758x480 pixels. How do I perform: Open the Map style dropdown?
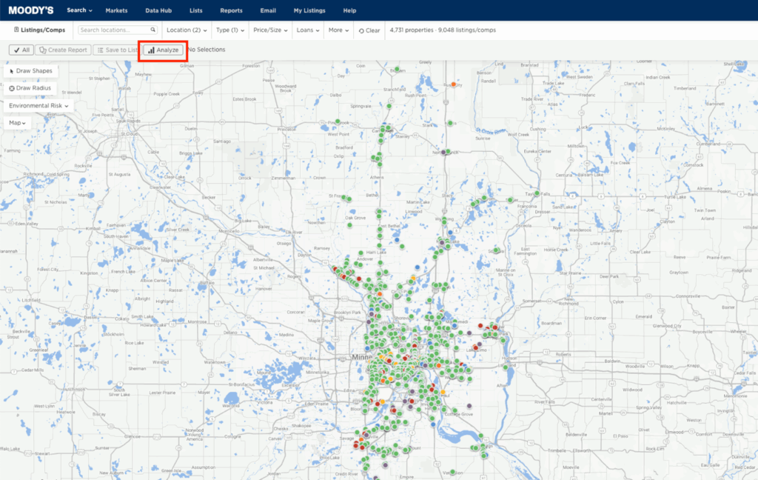point(18,123)
